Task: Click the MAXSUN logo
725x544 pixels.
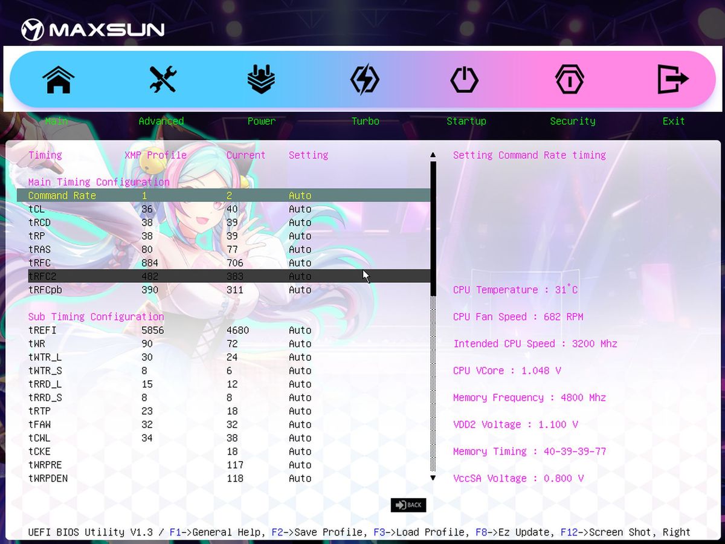Action: click(x=92, y=30)
